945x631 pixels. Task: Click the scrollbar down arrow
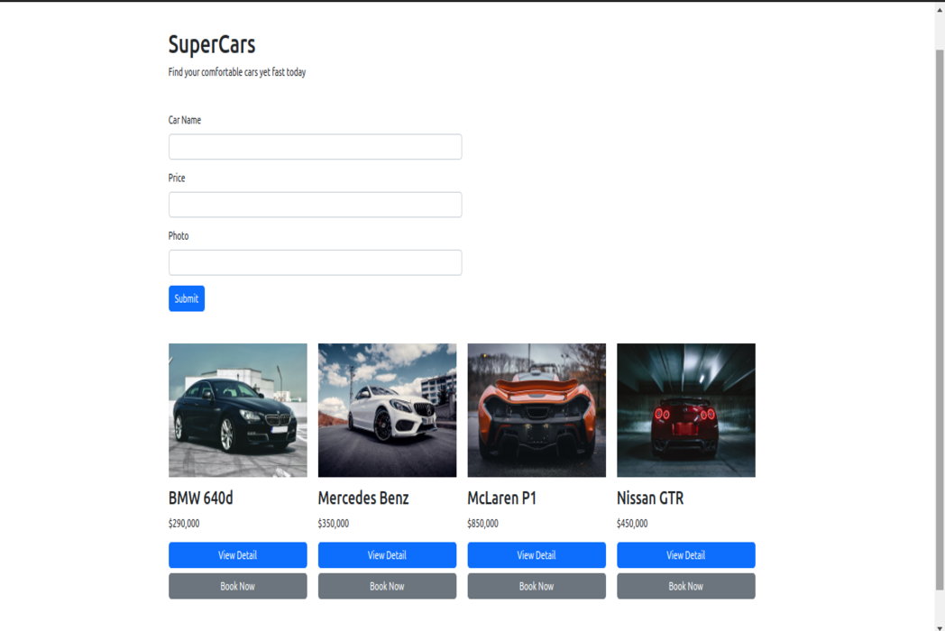940,626
